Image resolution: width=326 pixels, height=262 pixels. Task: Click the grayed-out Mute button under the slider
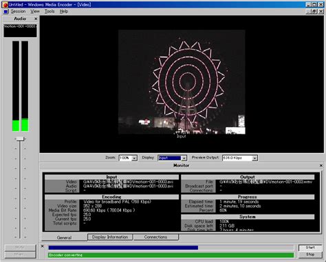[20, 248]
